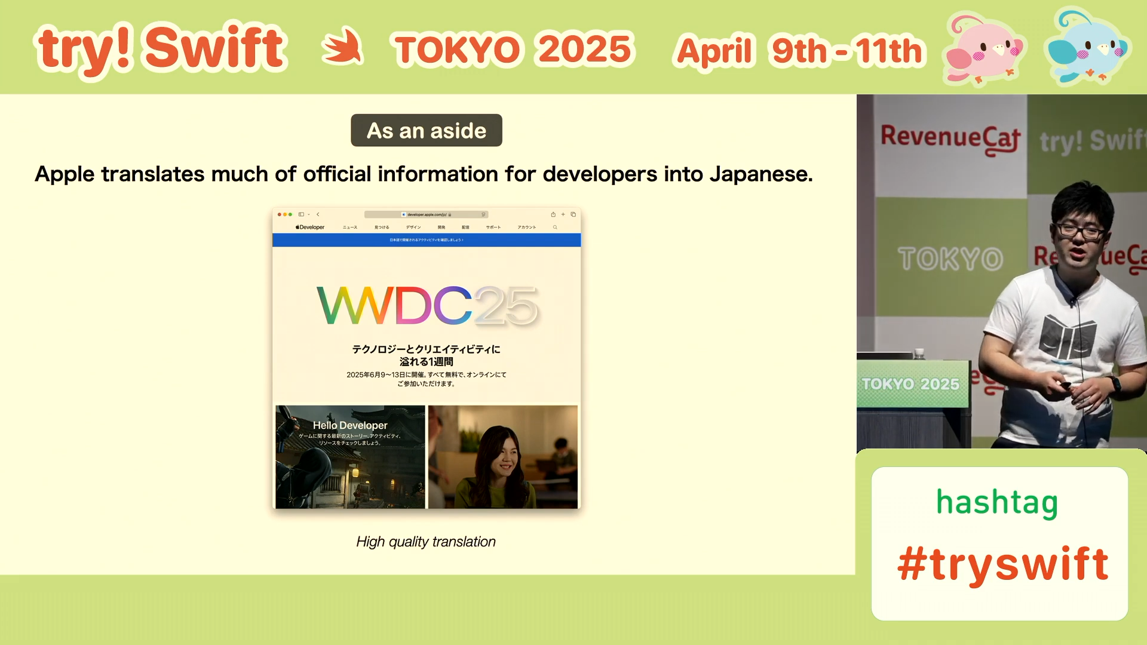
Task: Click the smiling woman video thumbnail
Action: click(x=502, y=457)
